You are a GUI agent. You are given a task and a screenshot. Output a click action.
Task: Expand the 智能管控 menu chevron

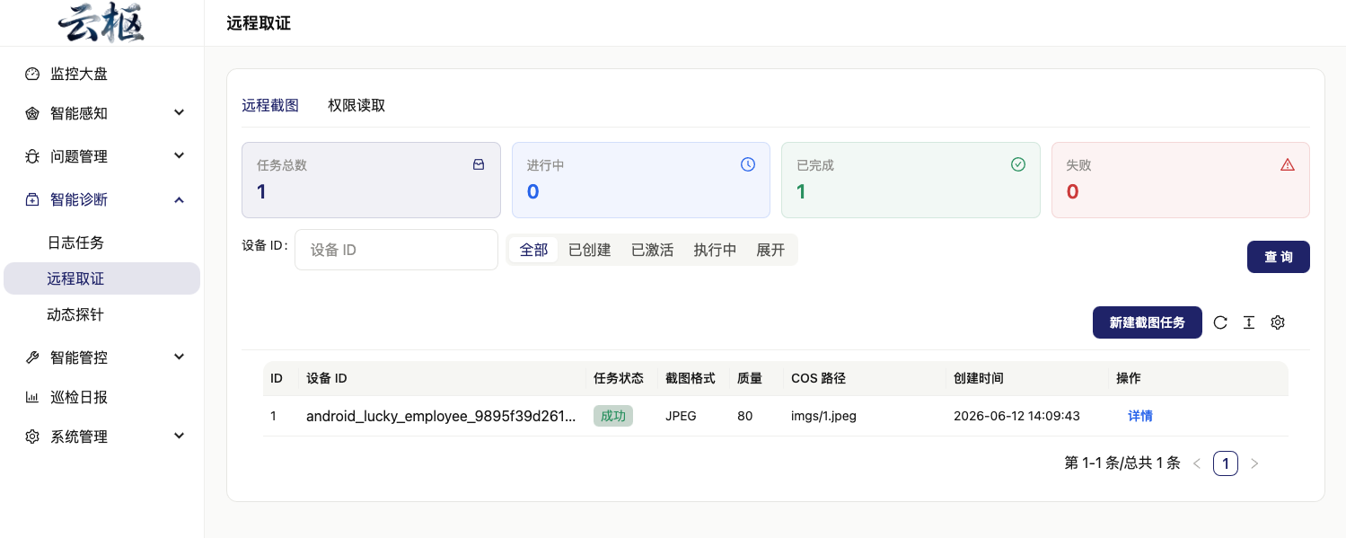[180, 357]
